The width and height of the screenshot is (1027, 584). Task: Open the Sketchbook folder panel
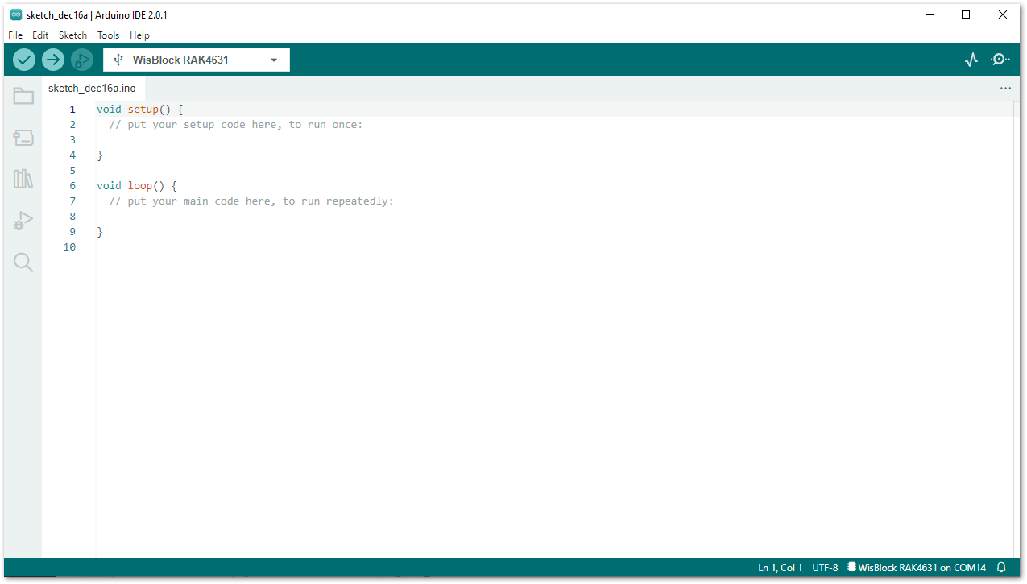[x=23, y=97]
